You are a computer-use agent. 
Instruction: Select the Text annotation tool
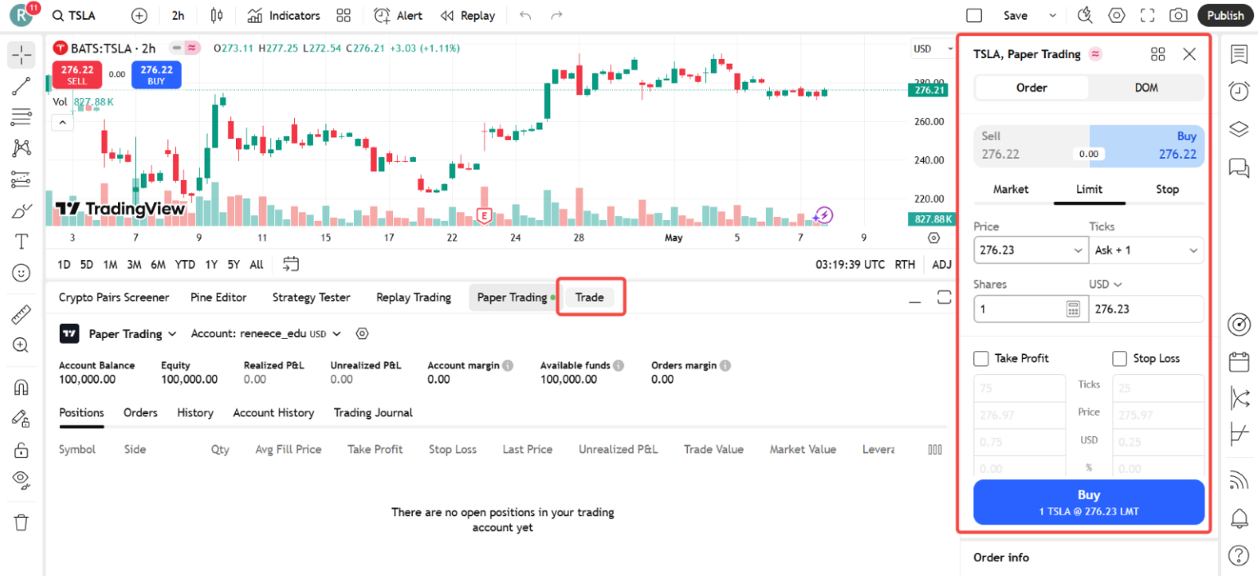(21, 241)
